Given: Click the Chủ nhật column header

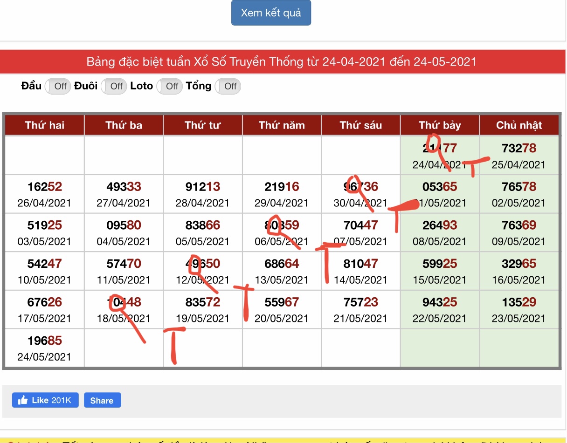Looking at the screenshot, I should pyautogui.click(x=519, y=125).
